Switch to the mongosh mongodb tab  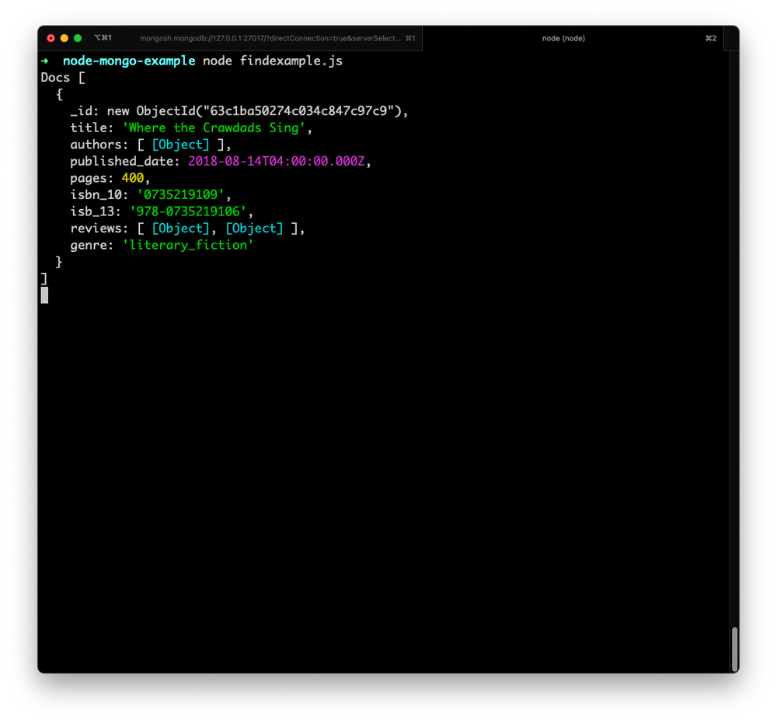click(x=270, y=37)
